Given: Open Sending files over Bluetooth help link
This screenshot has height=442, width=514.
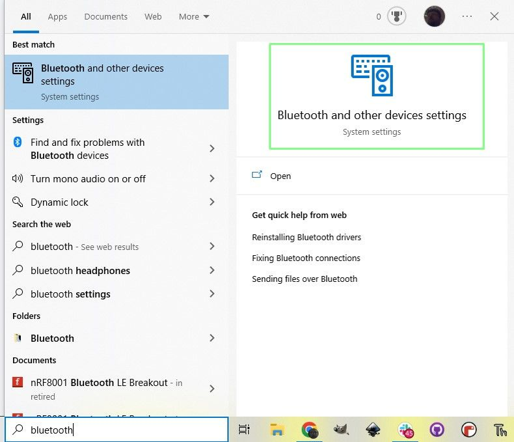Looking at the screenshot, I should tap(304, 279).
